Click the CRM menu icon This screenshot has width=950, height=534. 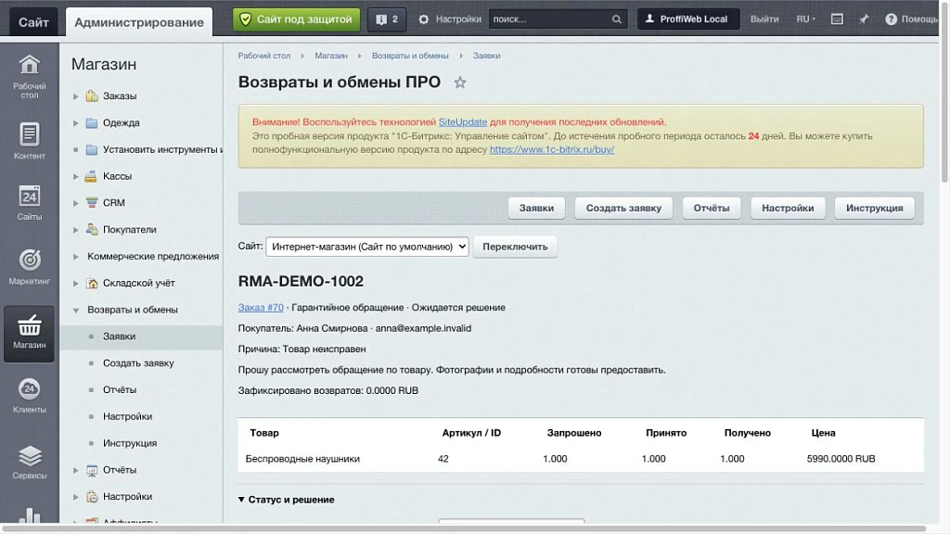point(92,203)
